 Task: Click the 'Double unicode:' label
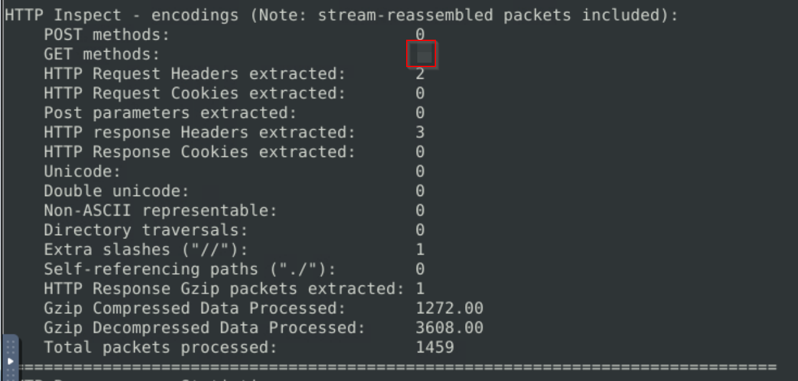(116, 191)
